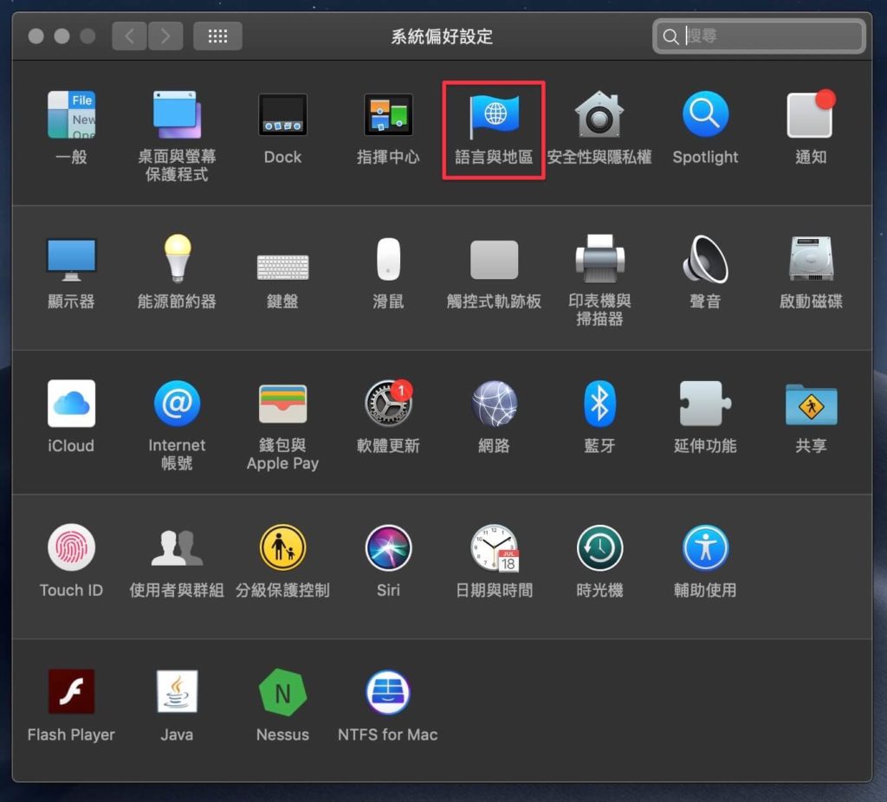Open the Siri preferences pane
This screenshot has height=802, width=887.
[388, 547]
